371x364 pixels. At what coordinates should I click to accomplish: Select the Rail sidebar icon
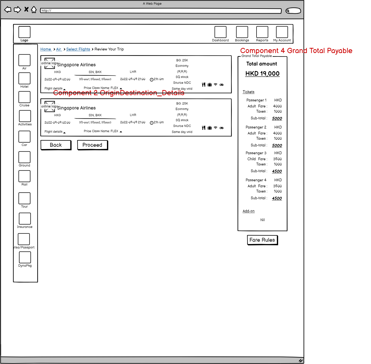[x=24, y=176]
